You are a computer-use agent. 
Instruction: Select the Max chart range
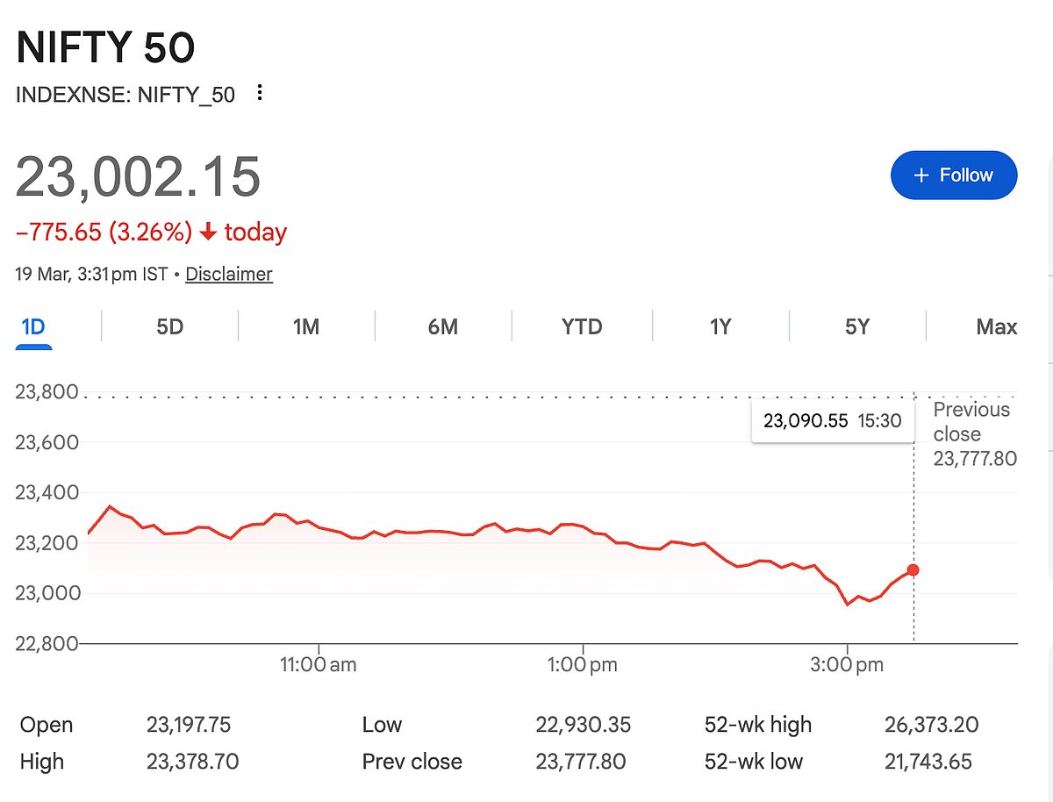[996, 327]
